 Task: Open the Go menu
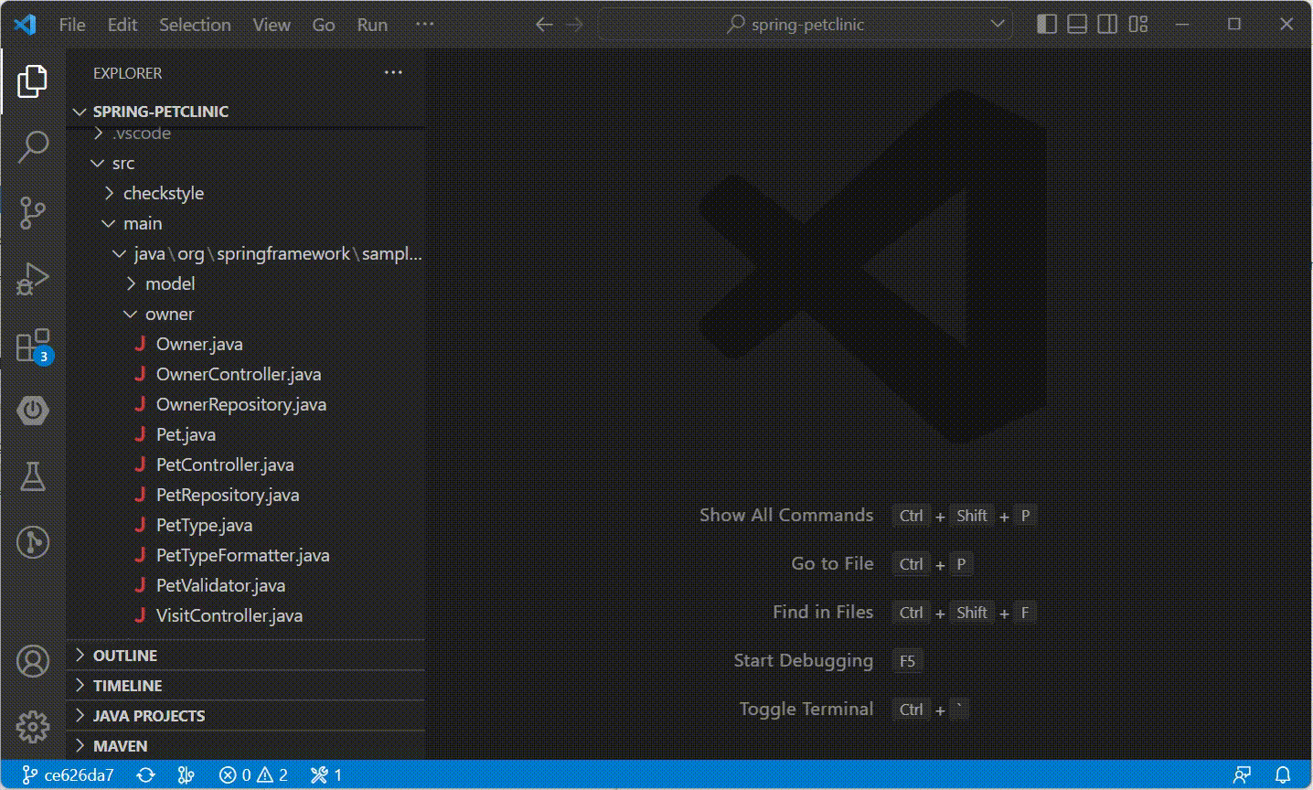pos(323,25)
